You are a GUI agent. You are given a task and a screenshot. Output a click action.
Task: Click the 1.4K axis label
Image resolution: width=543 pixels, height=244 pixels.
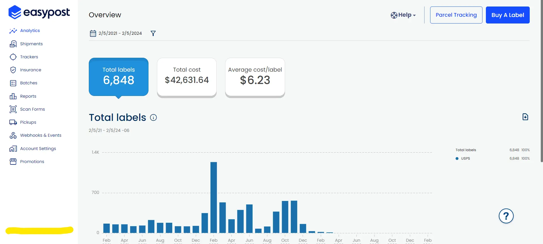95,152
